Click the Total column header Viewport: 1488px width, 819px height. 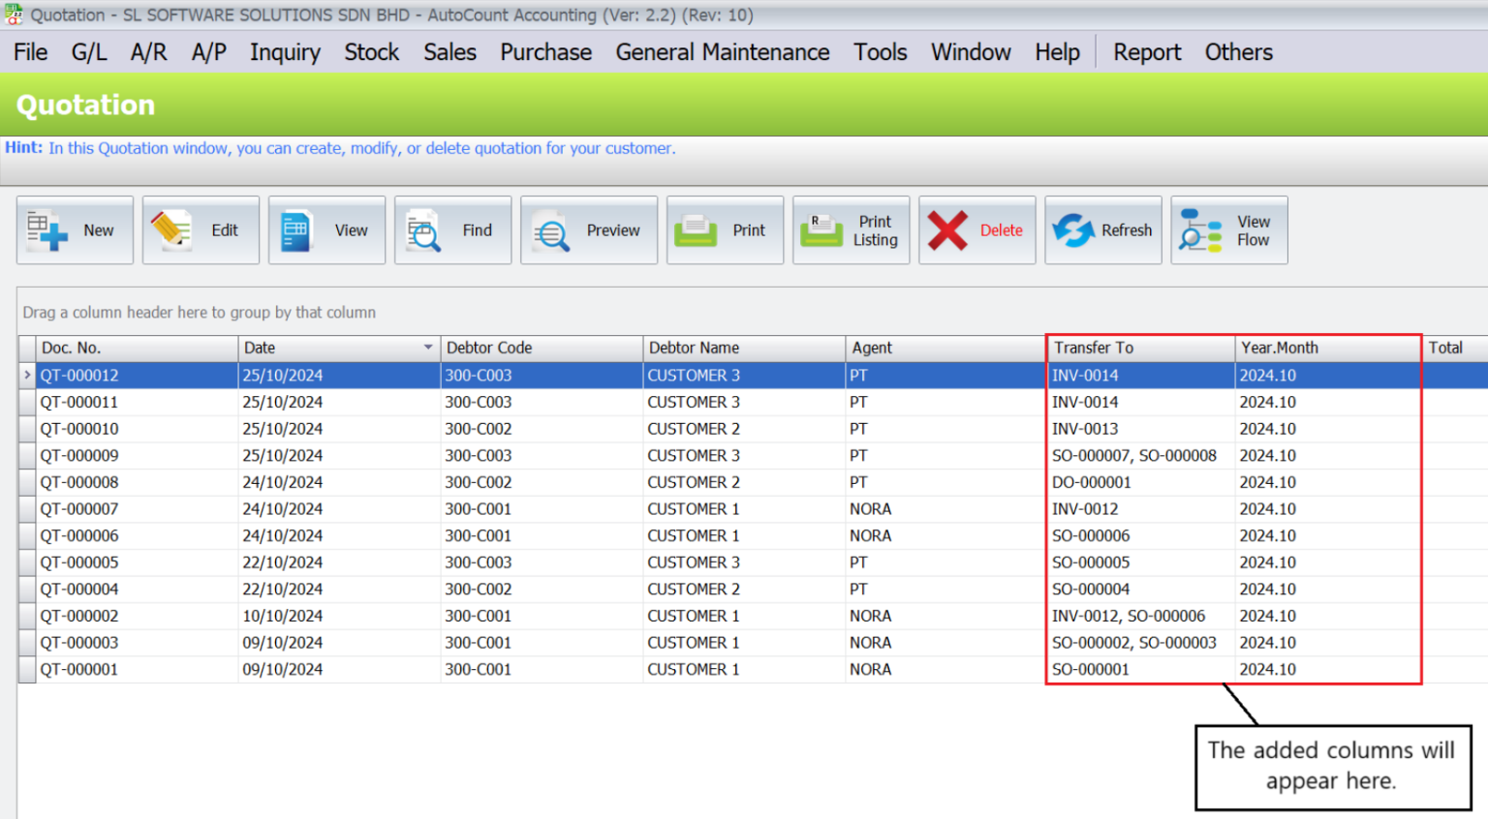click(1455, 348)
